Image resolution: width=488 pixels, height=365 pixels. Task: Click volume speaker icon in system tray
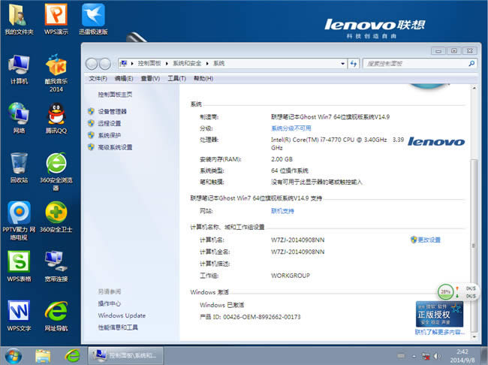tap(437, 356)
